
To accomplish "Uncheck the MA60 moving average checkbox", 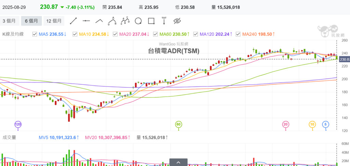I will click(156, 34).
